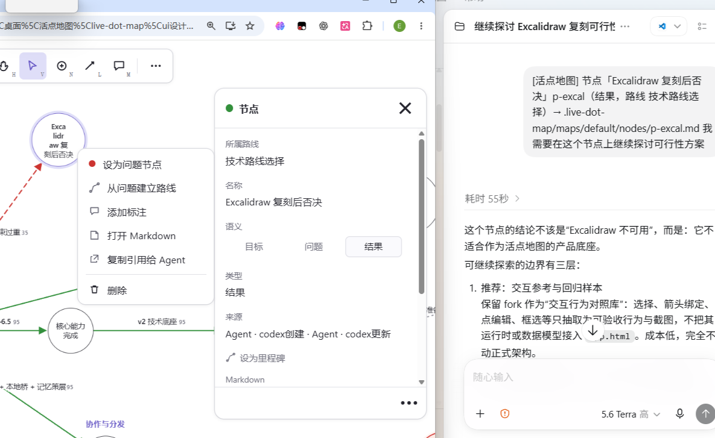Expand the 耗时 55秒 details chevron
This screenshot has height=438, width=715.
(517, 198)
